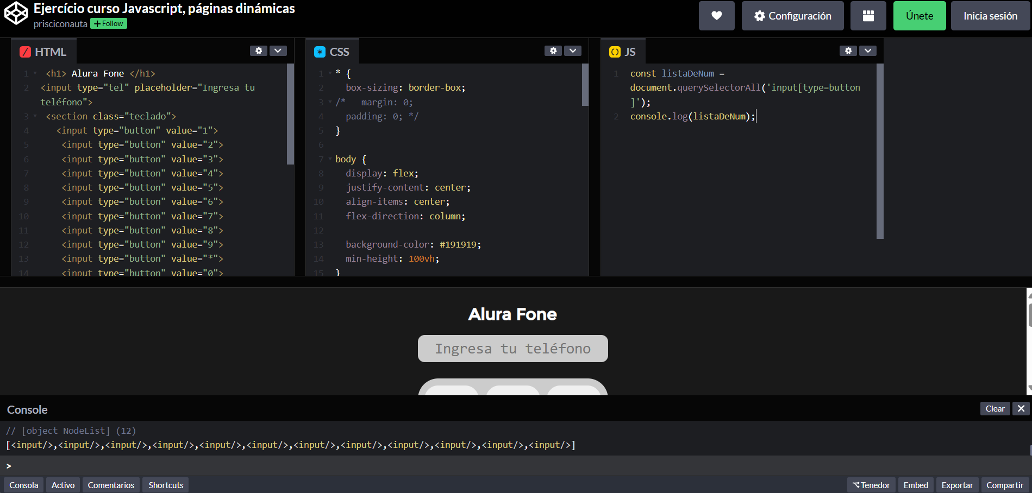Collapse CSS body rule fold arrow
This screenshot has height=493, width=1032.
tap(330, 159)
